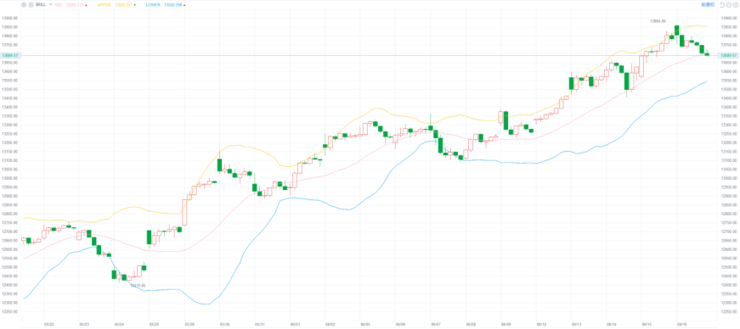Click the 05/26 date label
Image resolution: width=740 pixels, height=329 pixels.
click(189, 324)
